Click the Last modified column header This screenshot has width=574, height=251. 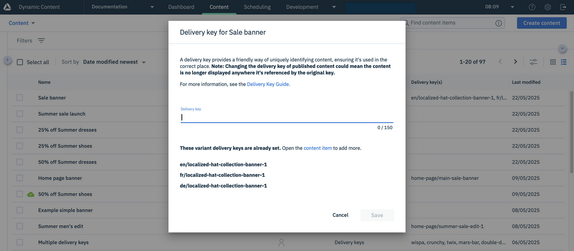(526, 82)
